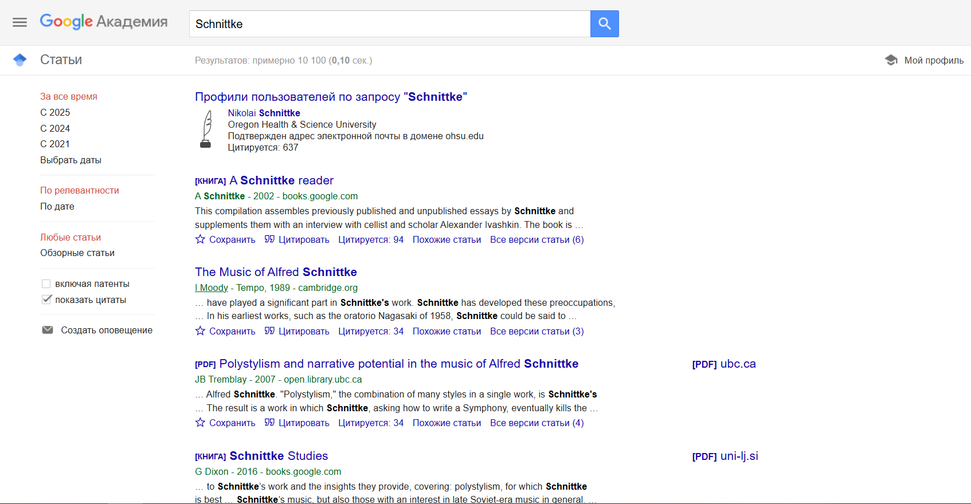Click the blue search magnifier button
This screenshot has width=971, height=504.
coord(605,23)
